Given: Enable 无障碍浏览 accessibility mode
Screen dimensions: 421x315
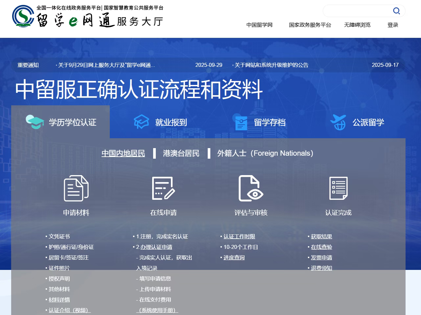Looking at the screenshot, I should click(x=357, y=25).
